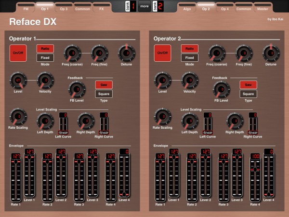
Task: Open the FM tab on the left
Action: click(x=26, y=8)
